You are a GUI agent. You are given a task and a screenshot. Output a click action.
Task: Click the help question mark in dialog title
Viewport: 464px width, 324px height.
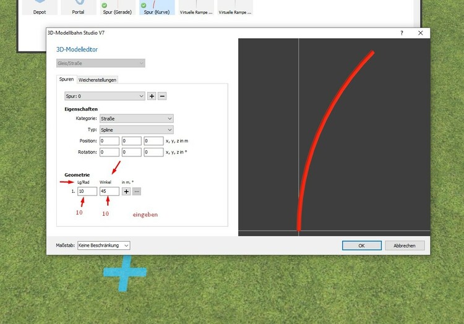[x=402, y=33]
